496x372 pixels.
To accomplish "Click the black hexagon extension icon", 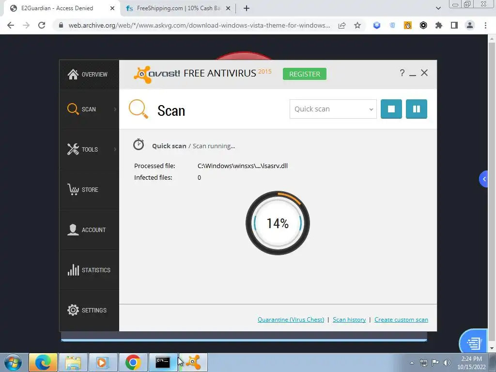I will 423,25.
